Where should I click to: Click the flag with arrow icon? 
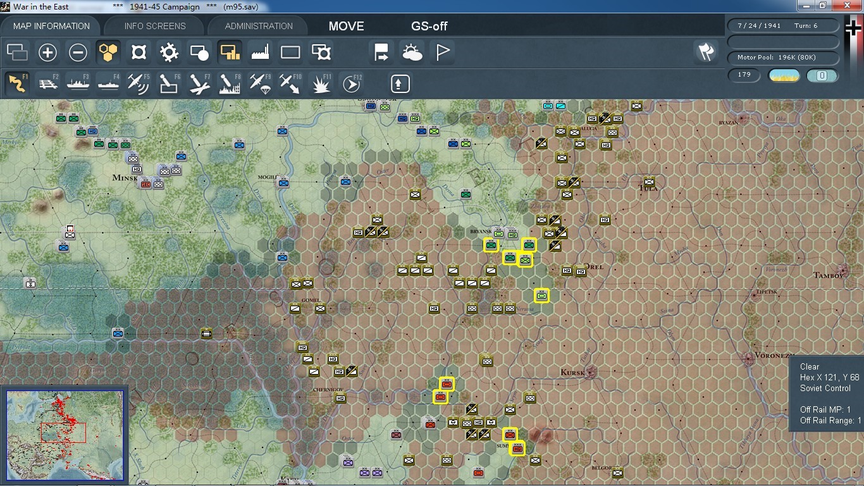coord(381,53)
